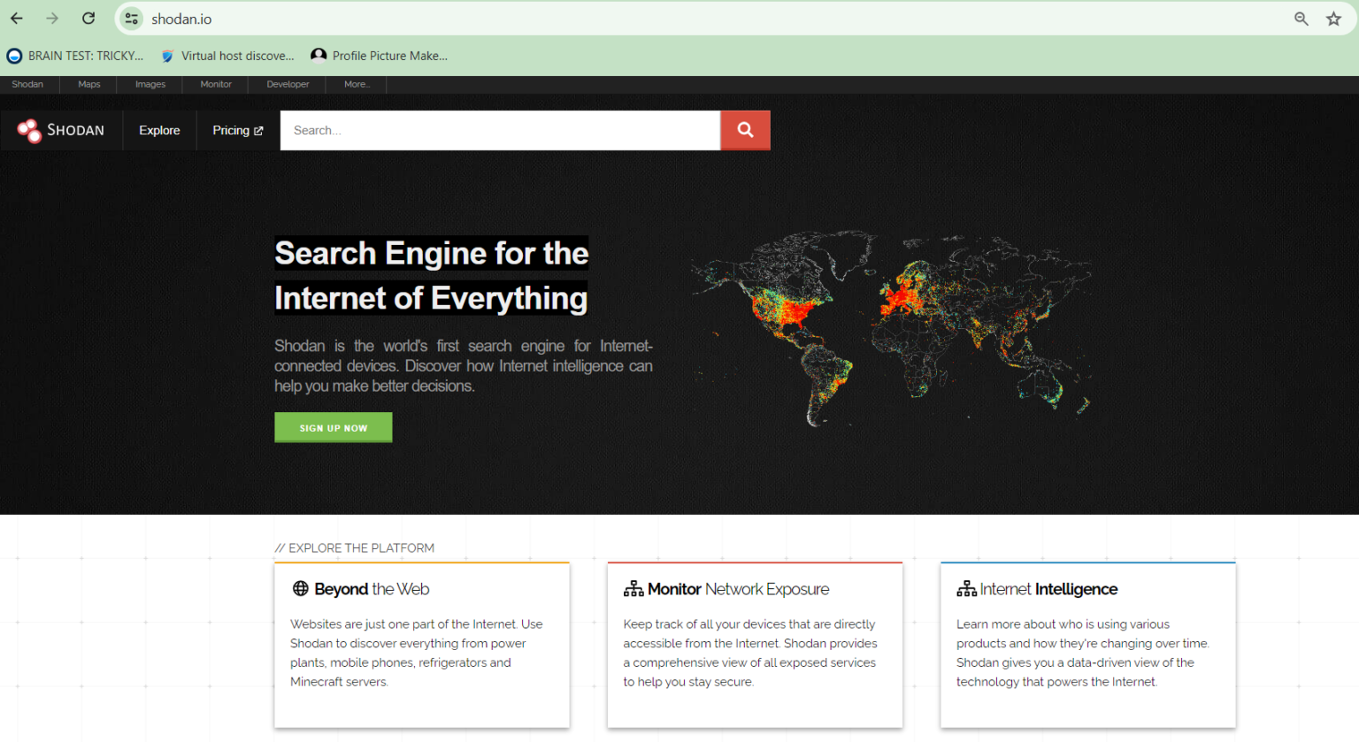The image size is (1359, 742).
Task: Click the SIGN UP NOW button
Action: point(333,427)
